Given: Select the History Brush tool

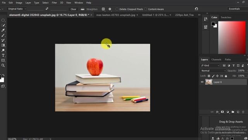Looking at the screenshot, I should [x=3, y=40].
